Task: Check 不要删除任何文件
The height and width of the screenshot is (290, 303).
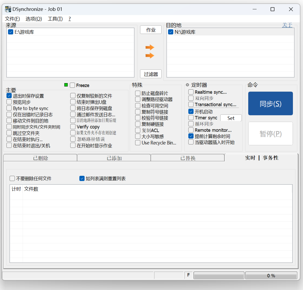Action: pos(12,178)
